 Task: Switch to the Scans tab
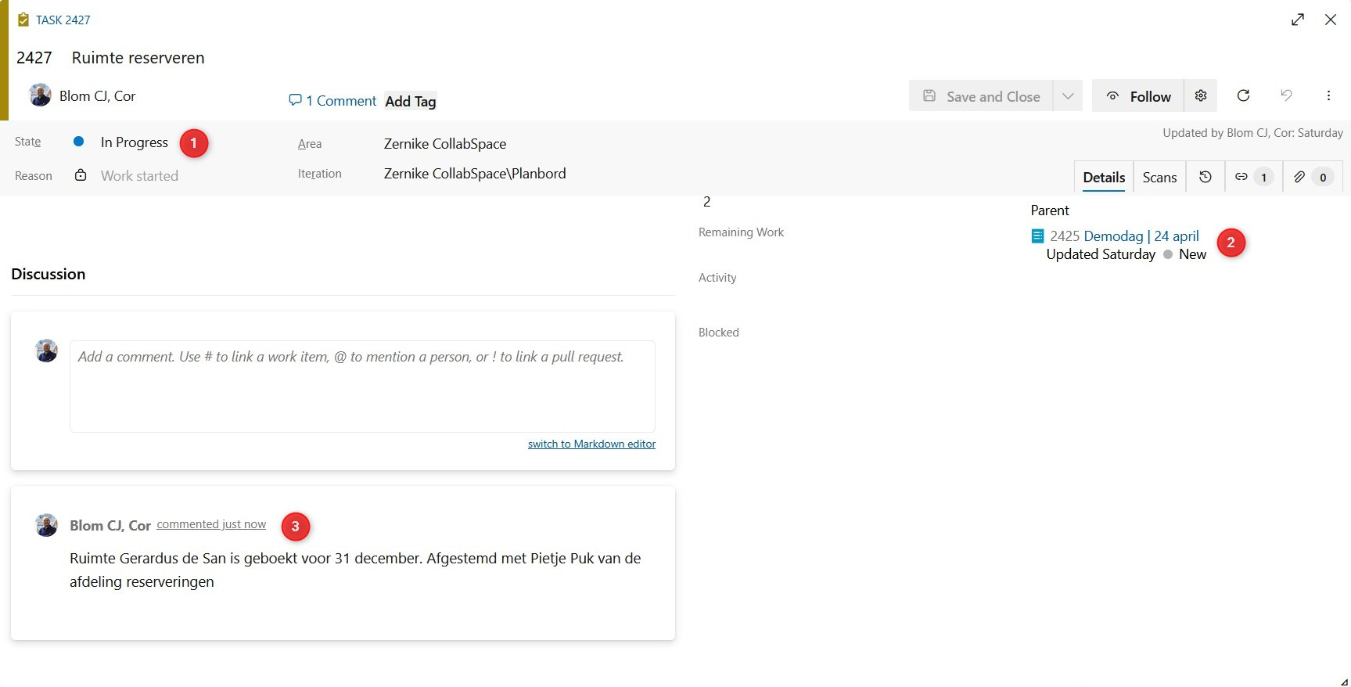point(1159,178)
